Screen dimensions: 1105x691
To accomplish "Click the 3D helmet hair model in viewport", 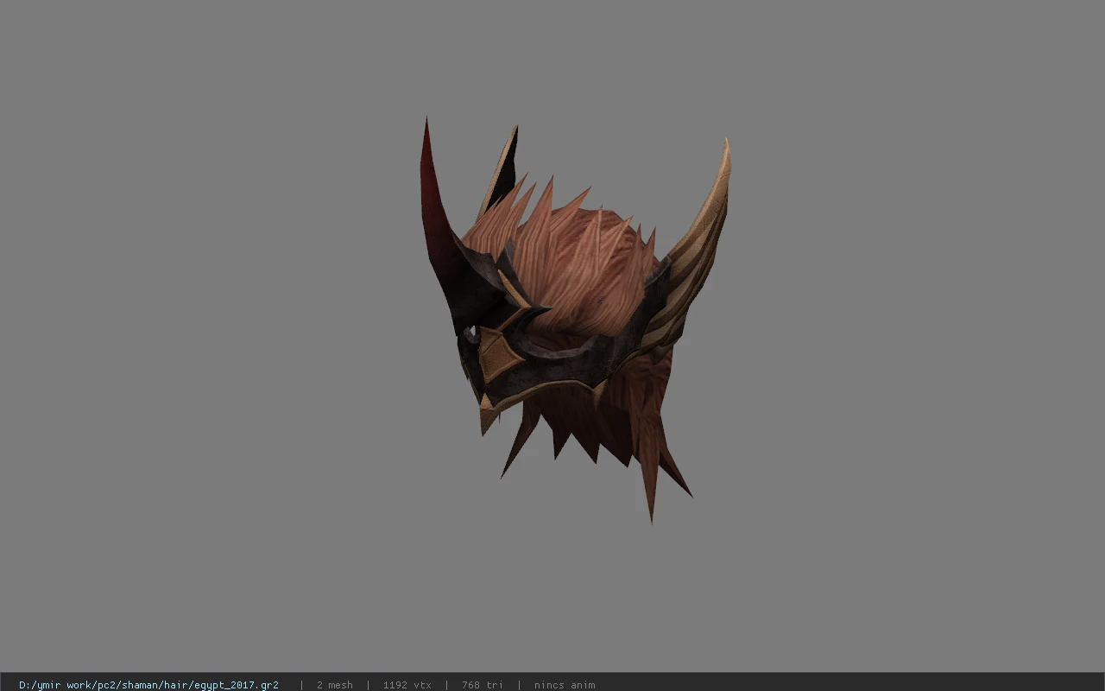I will 575,320.
